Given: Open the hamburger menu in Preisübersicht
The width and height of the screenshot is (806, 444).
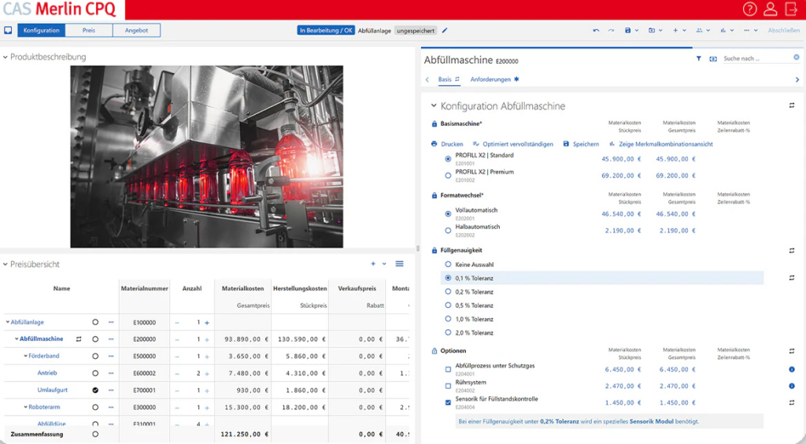Looking at the screenshot, I should click(x=399, y=264).
